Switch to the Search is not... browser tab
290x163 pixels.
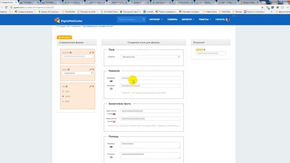pos(96,2)
